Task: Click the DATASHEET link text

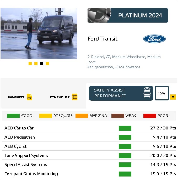Action: coord(16,97)
